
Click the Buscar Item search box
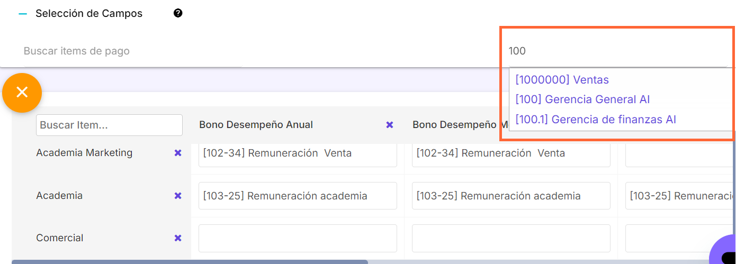(x=109, y=125)
